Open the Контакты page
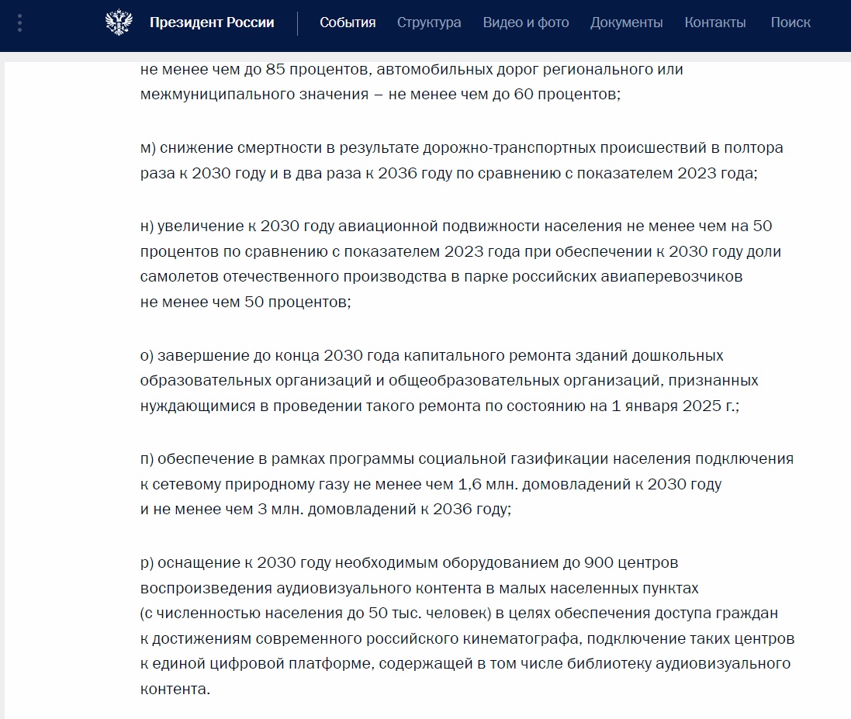The width and height of the screenshot is (851, 719). pyautogui.click(x=714, y=23)
